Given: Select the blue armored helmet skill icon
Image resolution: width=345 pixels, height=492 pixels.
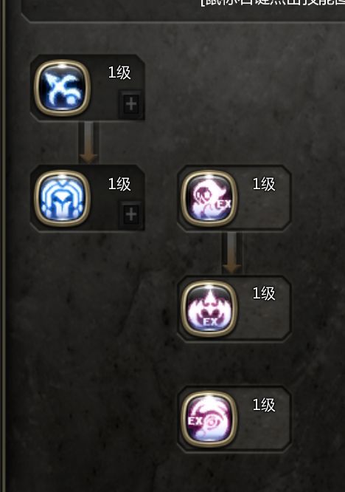Looking at the screenshot, I should [62, 199].
